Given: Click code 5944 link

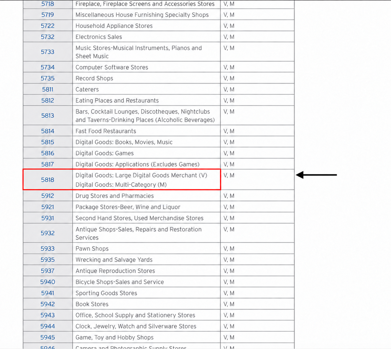Looking at the screenshot, I should click(47, 326).
